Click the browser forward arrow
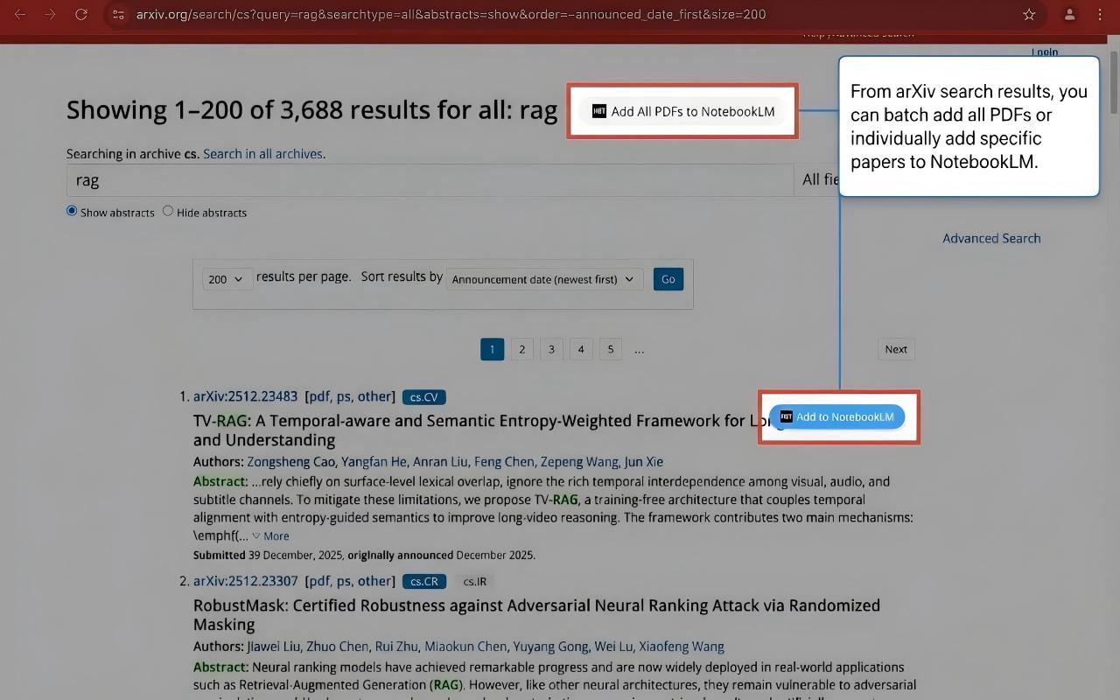1120x700 pixels. click(51, 14)
